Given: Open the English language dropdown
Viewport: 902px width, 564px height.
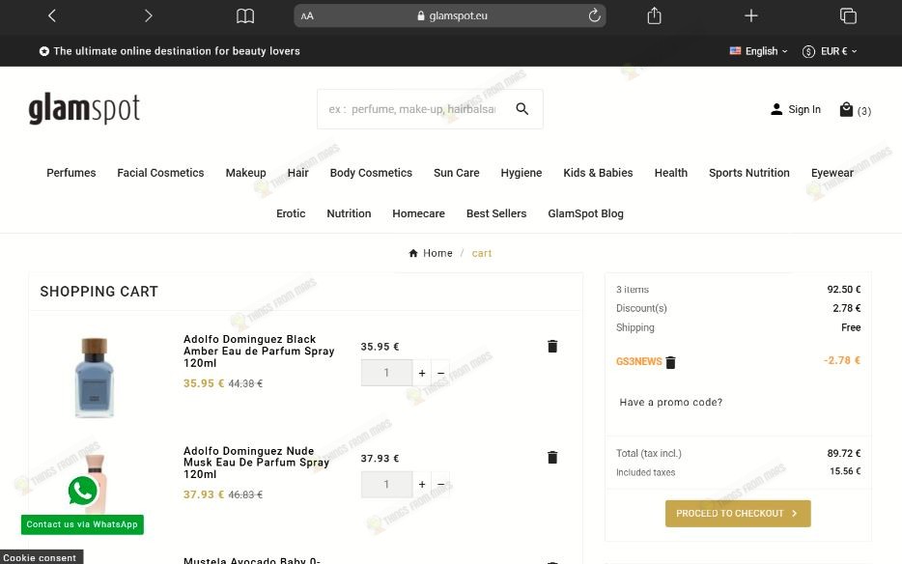Looking at the screenshot, I should tap(758, 51).
